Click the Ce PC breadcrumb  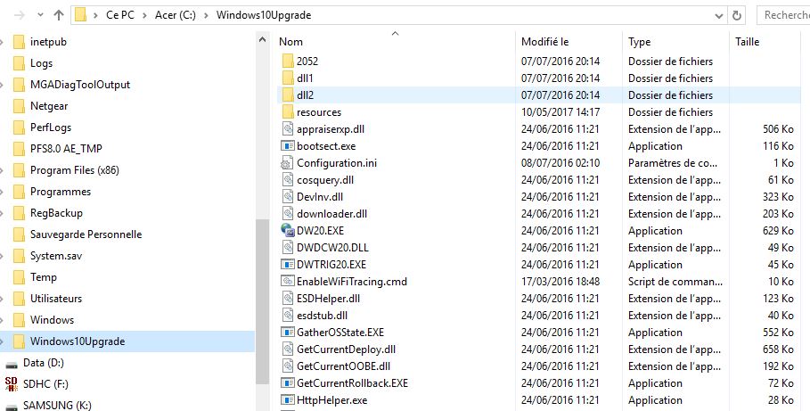coord(119,15)
